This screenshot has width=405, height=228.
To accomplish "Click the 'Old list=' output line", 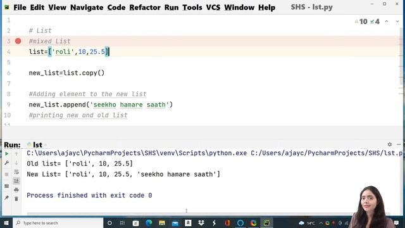I will coord(80,163).
